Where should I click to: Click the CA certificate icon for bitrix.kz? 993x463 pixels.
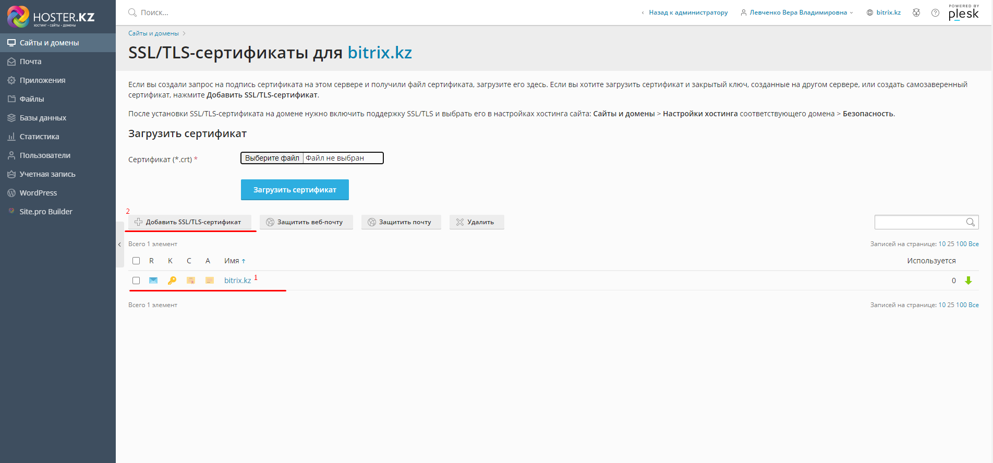[210, 281]
